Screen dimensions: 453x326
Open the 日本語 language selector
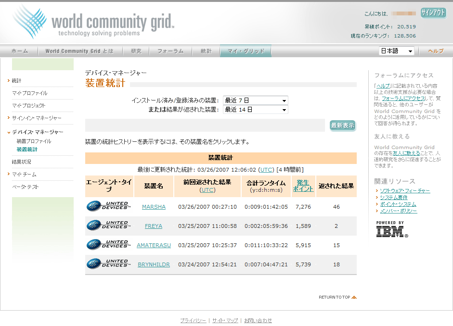point(396,51)
